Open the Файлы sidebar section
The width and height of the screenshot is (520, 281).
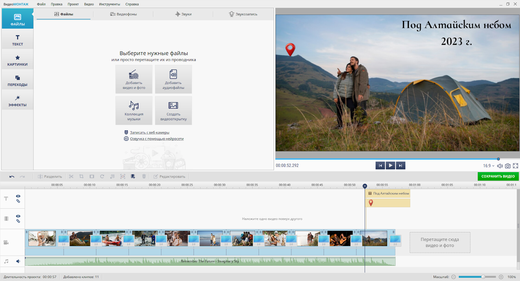pyautogui.click(x=18, y=19)
